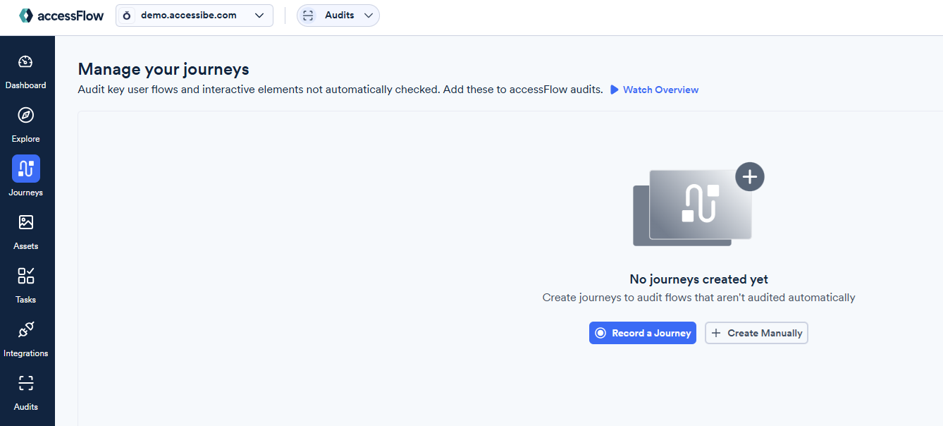Viewport: 943px width, 426px height.
Task: Open the Explore compass icon
Action: 26,116
